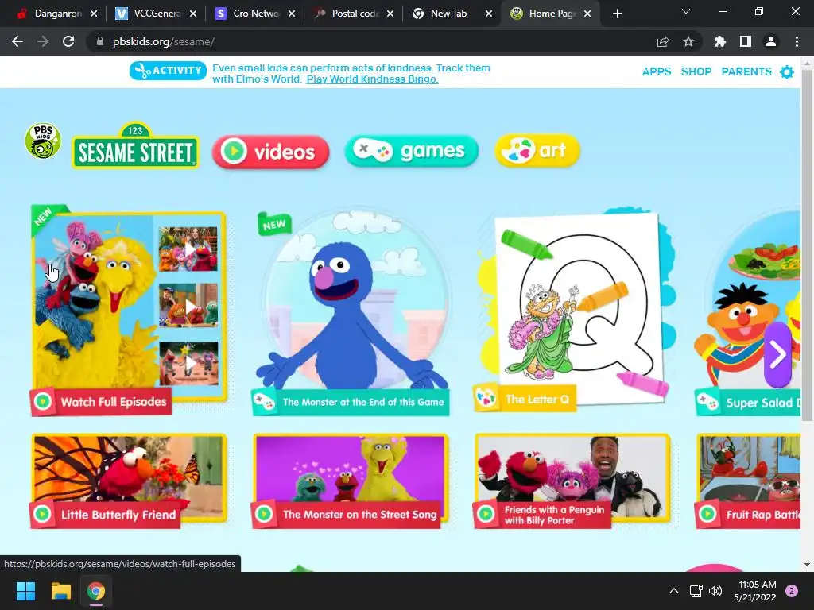Play Friends with a Penguin with Billy Porter

pyautogui.click(x=572, y=480)
